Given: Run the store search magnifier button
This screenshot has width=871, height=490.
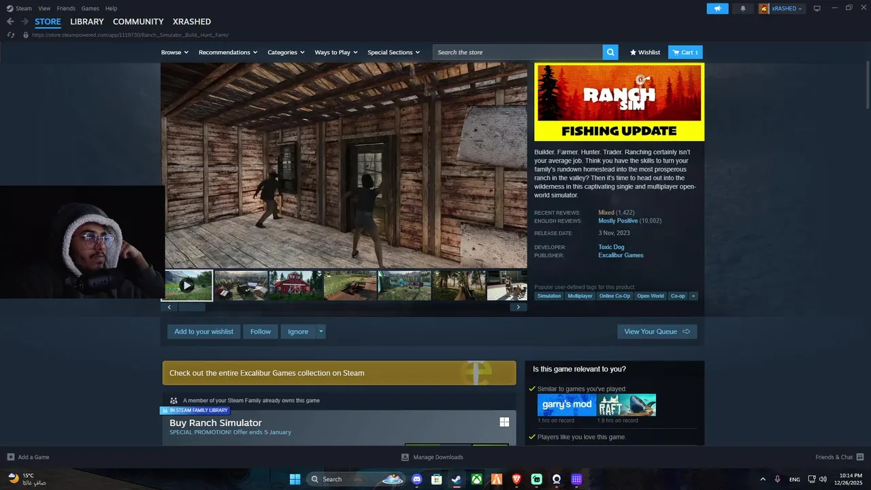Looking at the screenshot, I should (x=610, y=52).
